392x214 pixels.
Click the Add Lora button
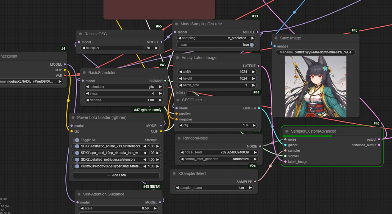pyautogui.click(x=116, y=175)
